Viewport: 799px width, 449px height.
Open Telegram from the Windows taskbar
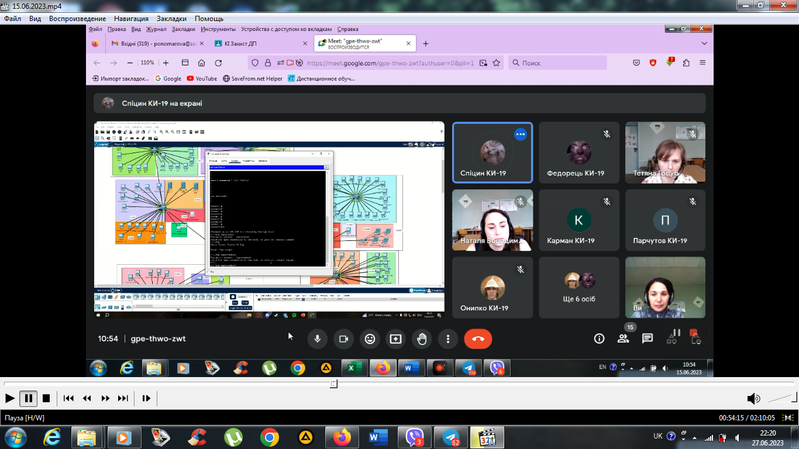451,437
